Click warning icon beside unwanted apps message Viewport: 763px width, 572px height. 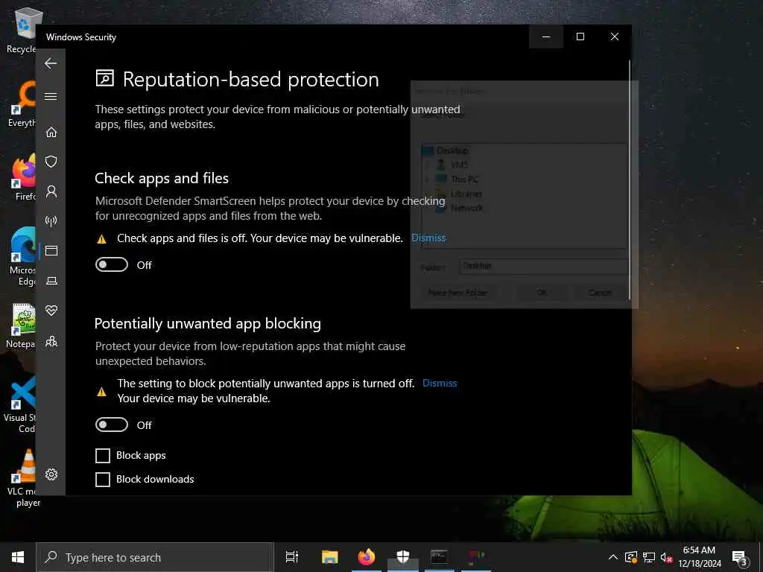point(101,392)
